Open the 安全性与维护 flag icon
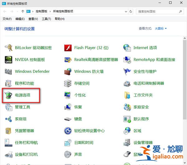187x165 pixels. click(x=127, y=72)
